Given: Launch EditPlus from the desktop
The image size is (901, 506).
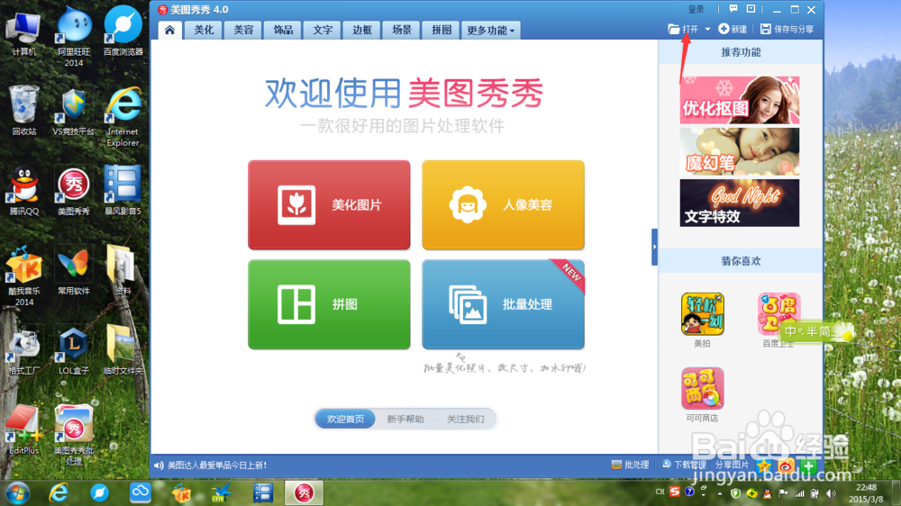Looking at the screenshot, I should 23,429.
